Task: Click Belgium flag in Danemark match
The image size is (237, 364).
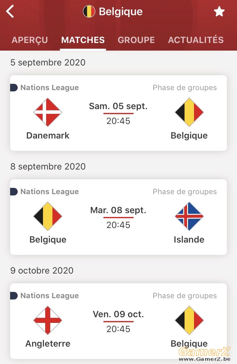Action: tap(189, 112)
